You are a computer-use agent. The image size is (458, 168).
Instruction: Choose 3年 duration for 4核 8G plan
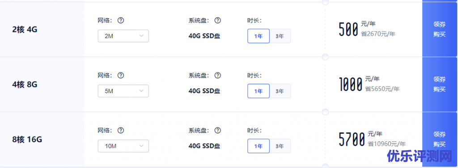(280, 91)
